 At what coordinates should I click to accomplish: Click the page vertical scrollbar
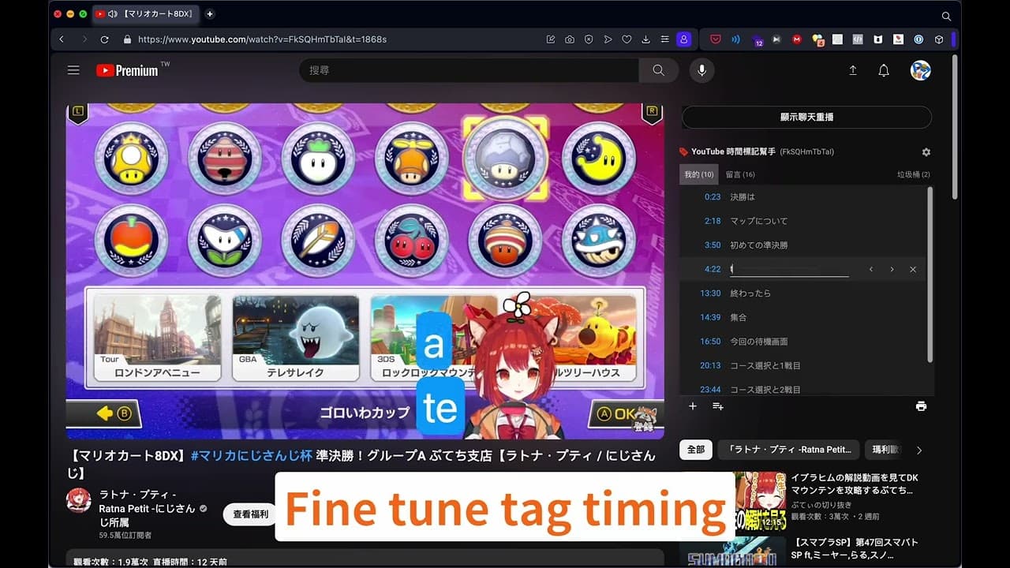[955, 126]
